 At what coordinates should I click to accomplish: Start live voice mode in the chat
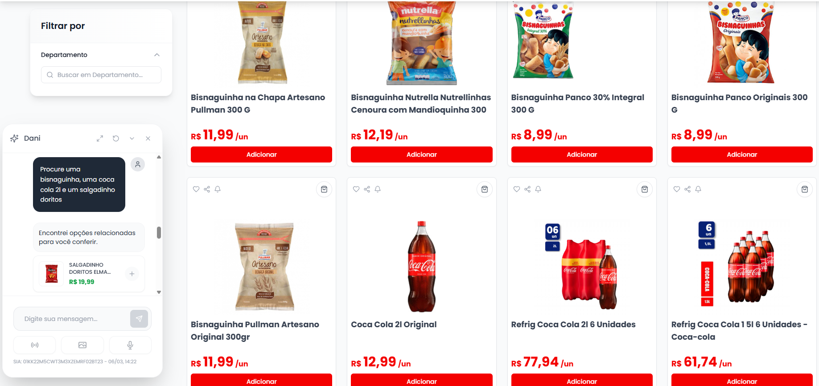pos(35,345)
